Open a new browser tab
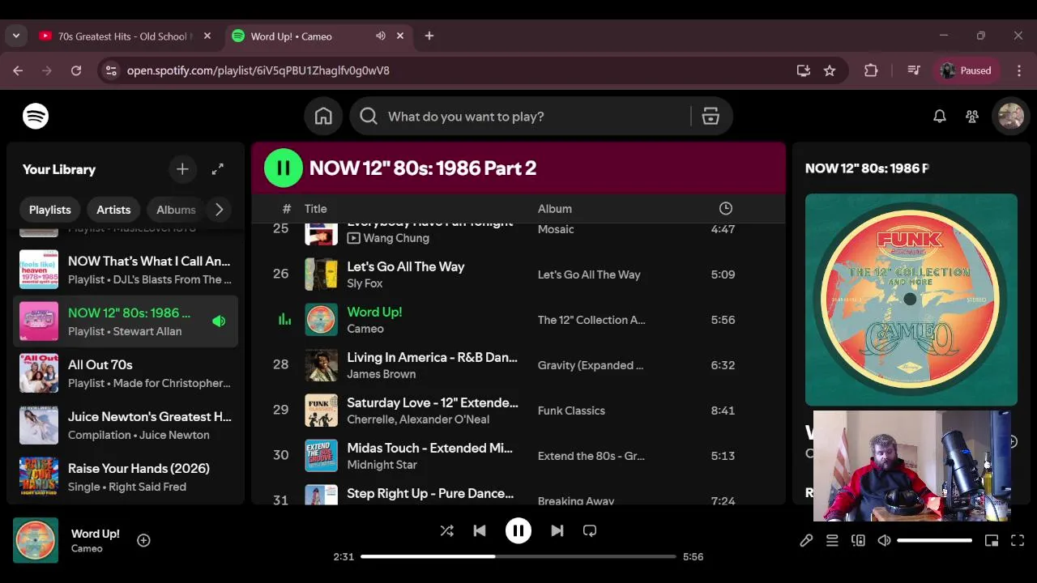This screenshot has width=1037, height=583. tap(429, 36)
